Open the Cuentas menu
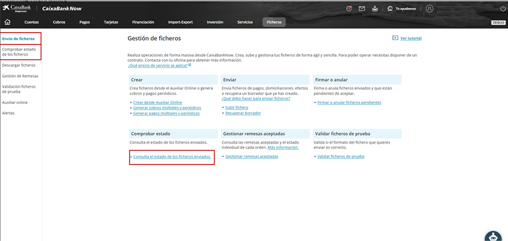Screen dimensions: 508x241 tap(32, 22)
